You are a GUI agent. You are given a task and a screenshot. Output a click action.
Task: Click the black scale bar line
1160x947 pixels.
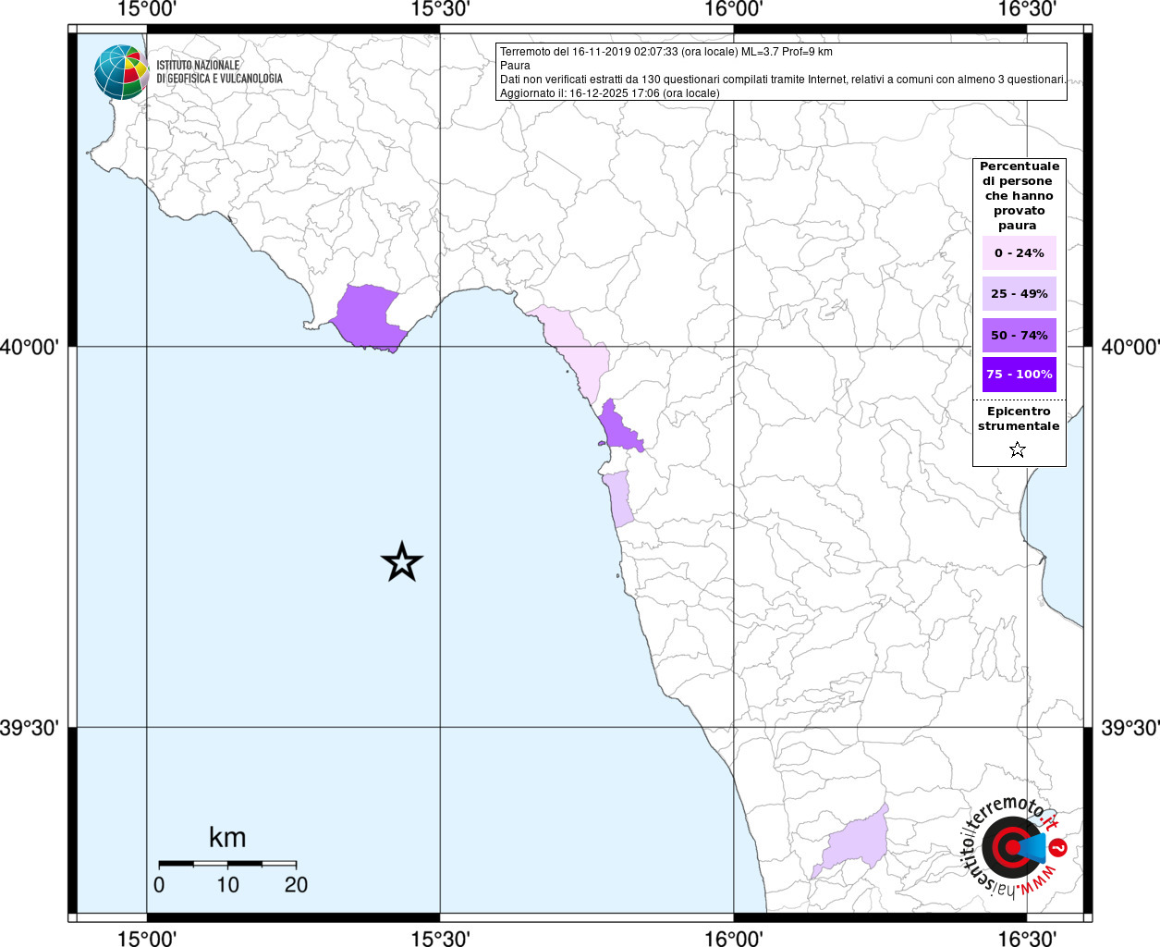tap(227, 864)
